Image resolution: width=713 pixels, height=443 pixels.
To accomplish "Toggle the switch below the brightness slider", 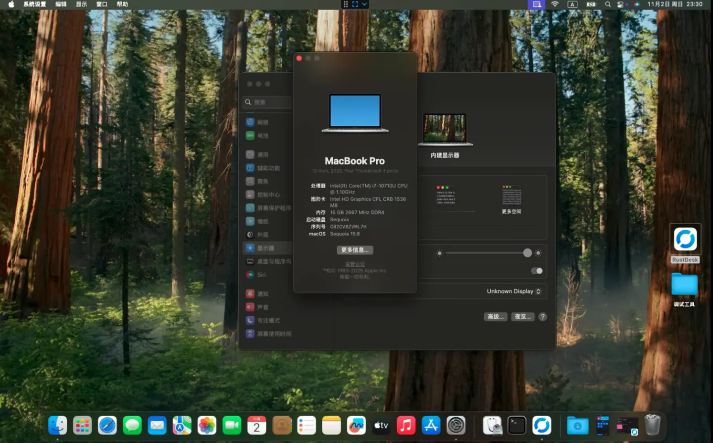I will click(x=537, y=271).
